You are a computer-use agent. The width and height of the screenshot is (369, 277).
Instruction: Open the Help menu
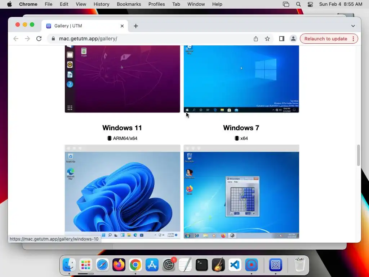[217, 4]
